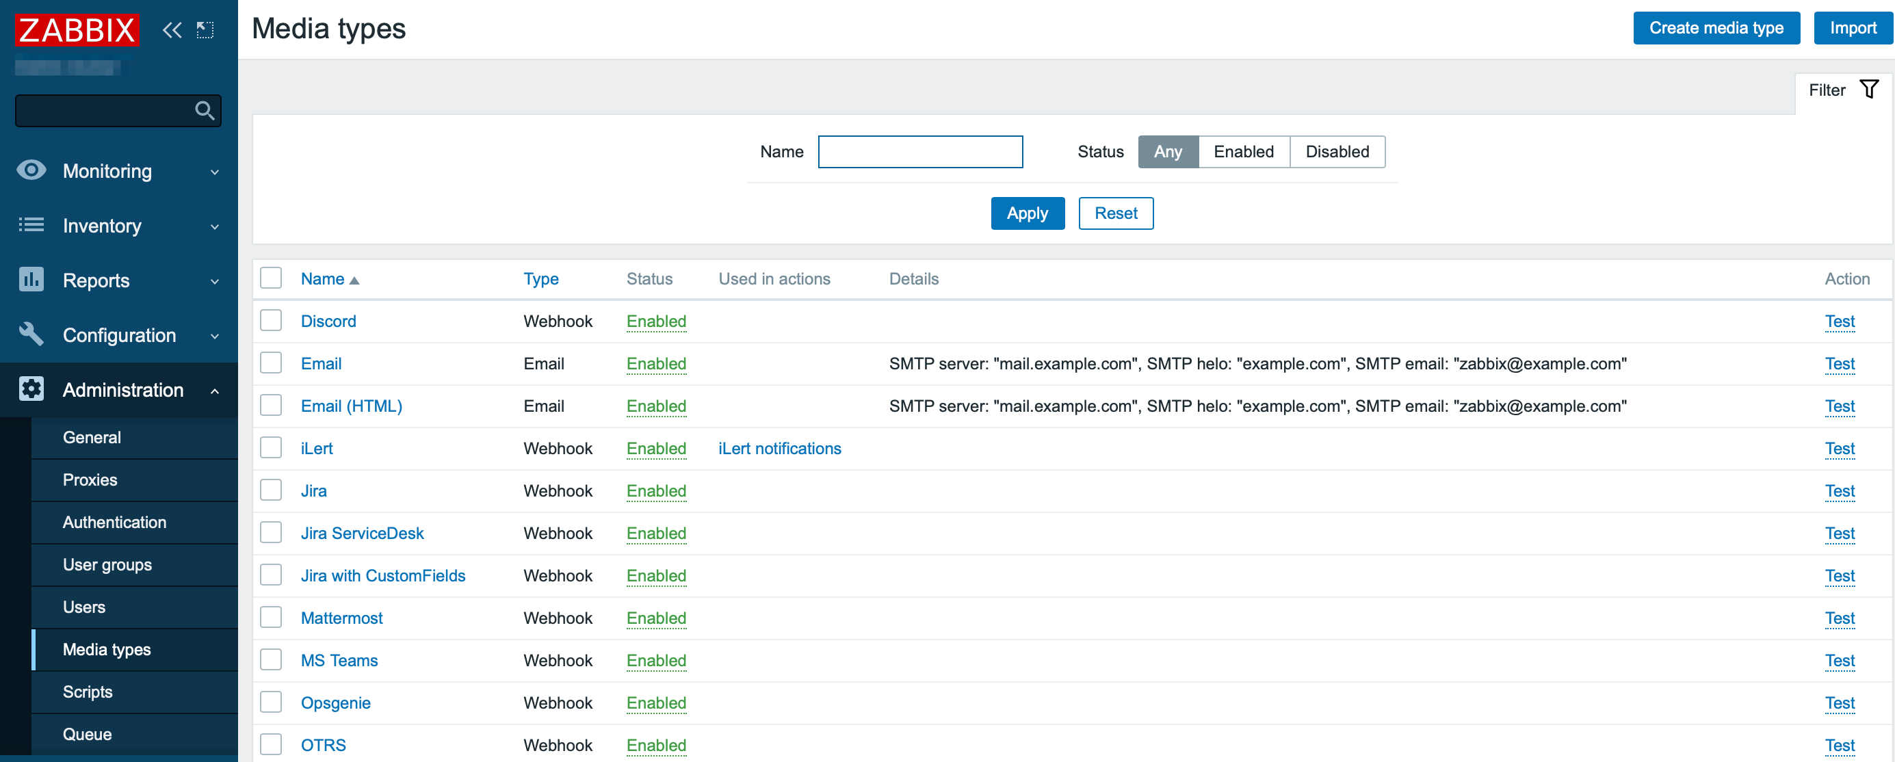Collapse sidebar with double-chevron icon
1895x762 pixels.
pyautogui.click(x=172, y=30)
